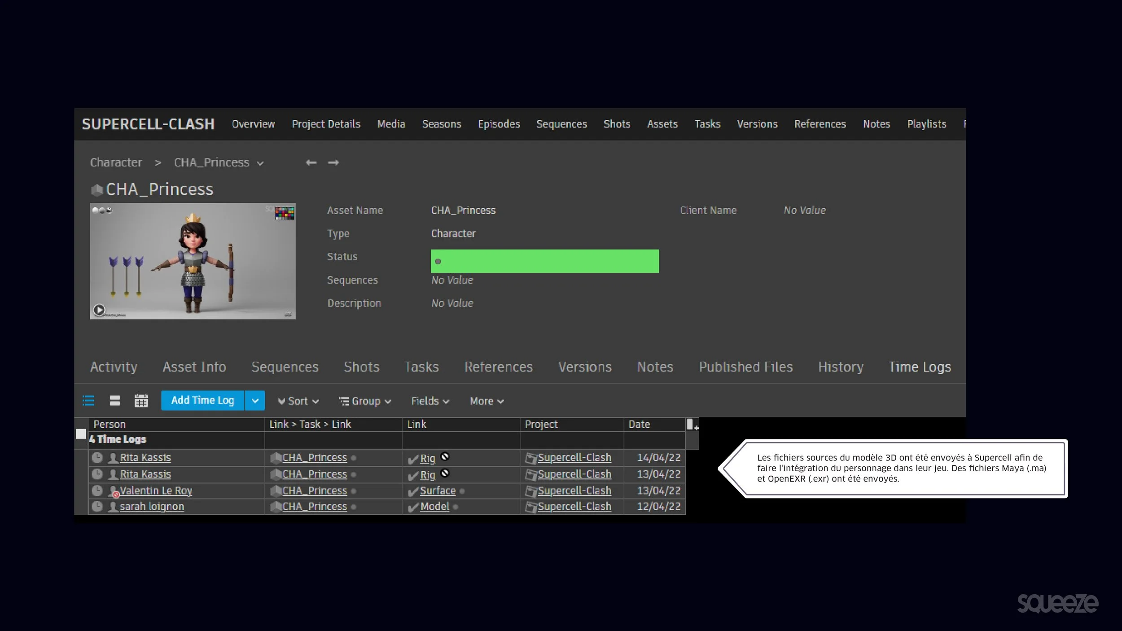The height and width of the screenshot is (631, 1122).
Task: Click the clock icon on Valentin Le Roy row
Action: tap(97, 491)
